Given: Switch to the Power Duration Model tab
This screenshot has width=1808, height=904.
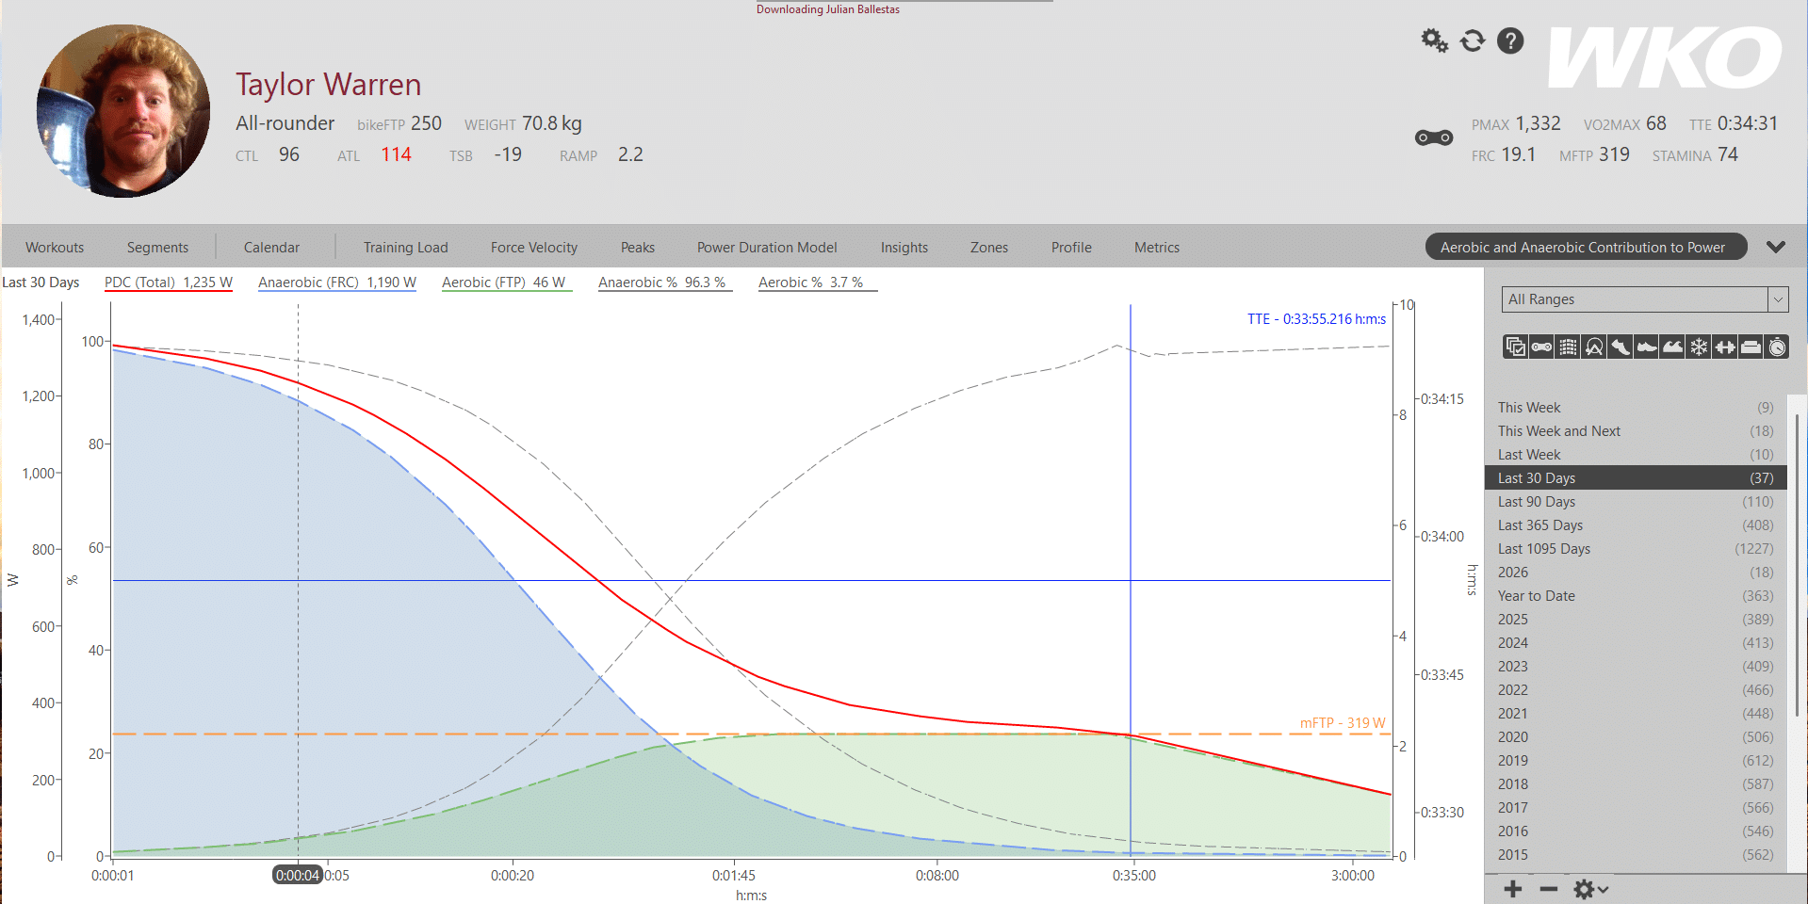Looking at the screenshot, I should [766, 248].
